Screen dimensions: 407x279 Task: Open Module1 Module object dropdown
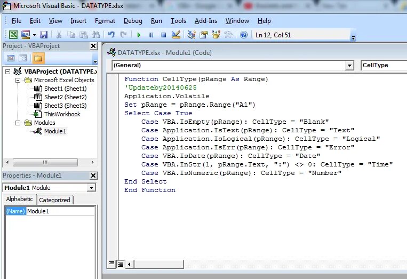pos(91,188)
